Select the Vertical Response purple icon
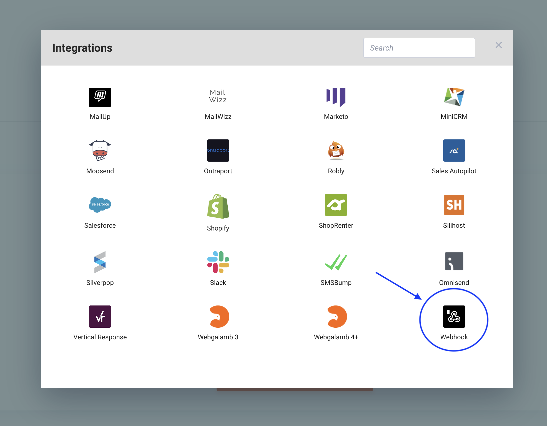This screenshot has width=547, height=426. pos(100,317)
